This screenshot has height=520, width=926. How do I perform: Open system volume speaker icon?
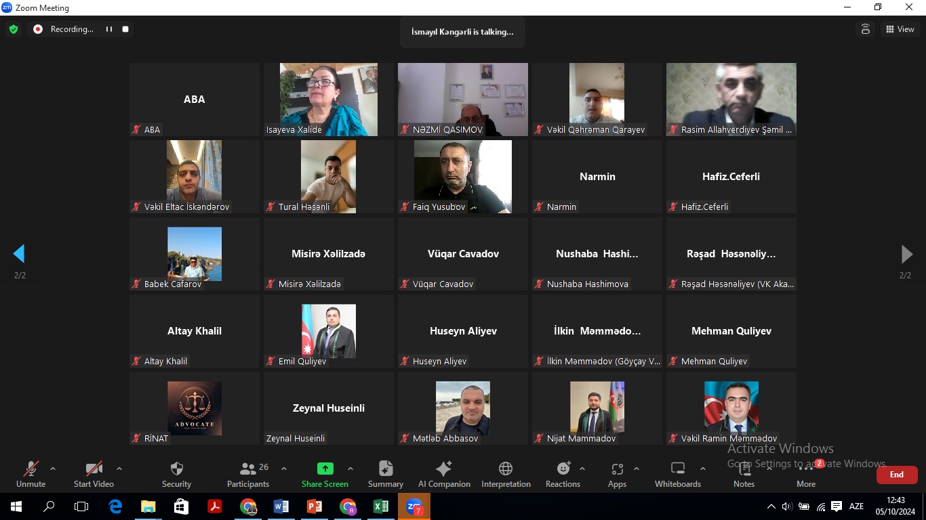tap(787, 506)
